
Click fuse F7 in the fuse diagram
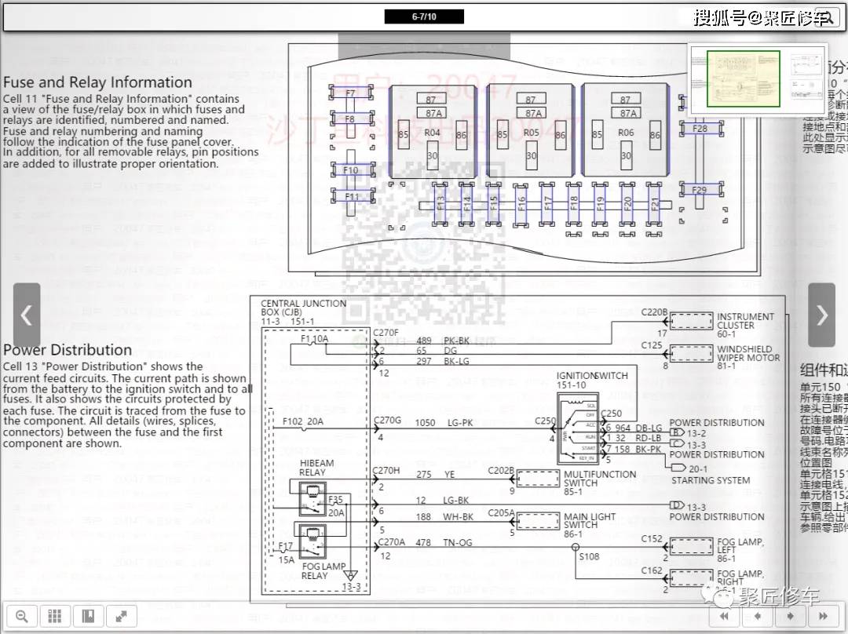(x=350, y=93)
